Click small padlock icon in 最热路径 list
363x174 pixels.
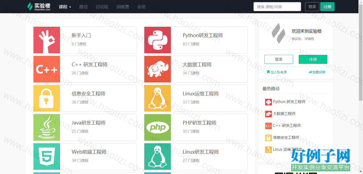click(268, 138)
